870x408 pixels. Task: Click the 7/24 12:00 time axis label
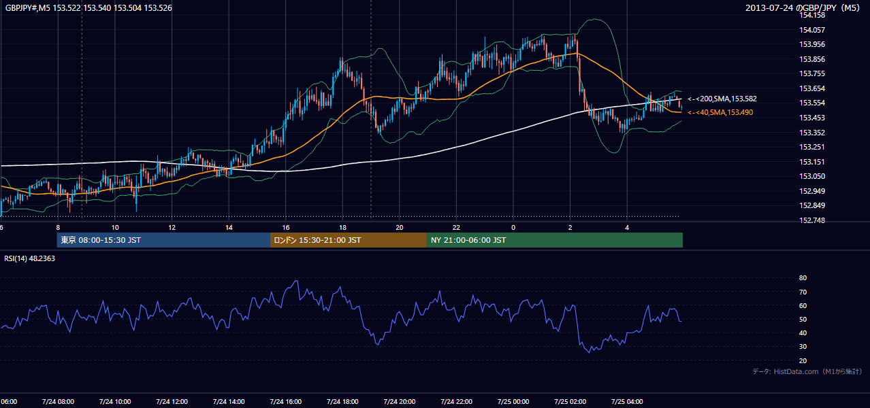tap(172, 401)
